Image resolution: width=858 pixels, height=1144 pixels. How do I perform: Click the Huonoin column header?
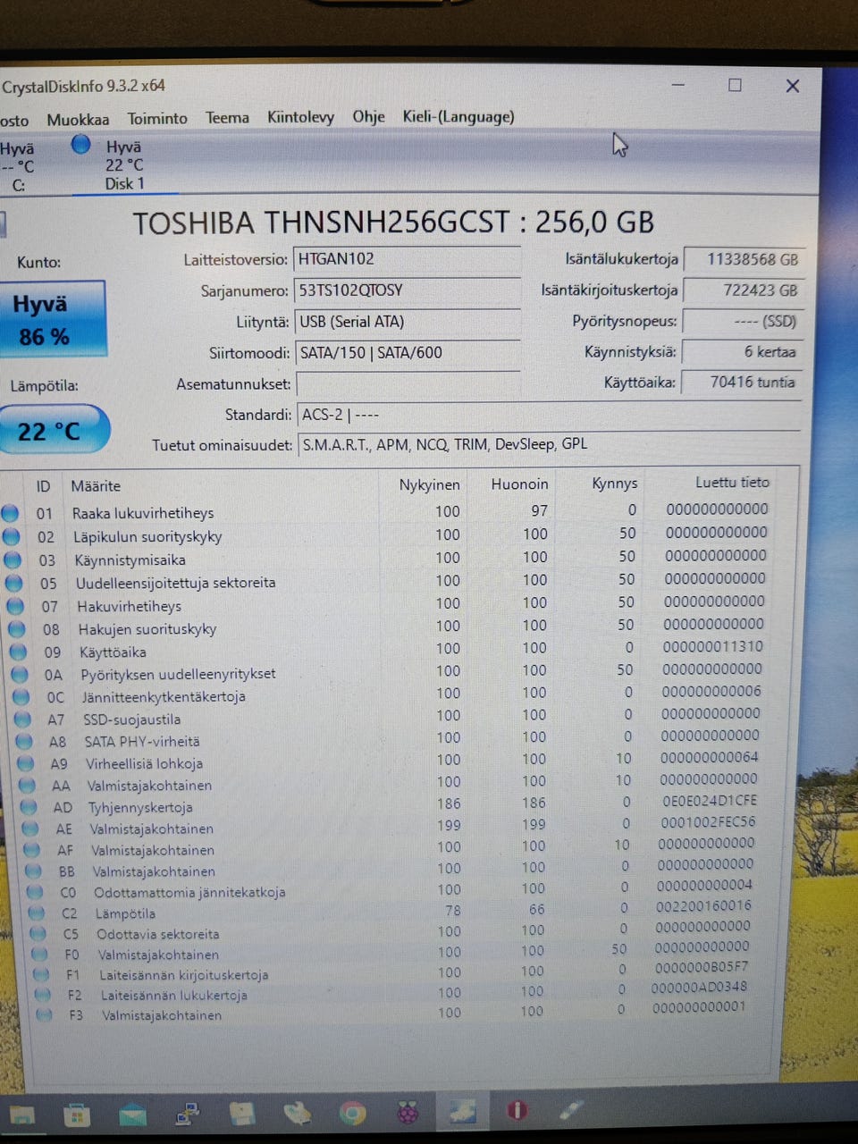pos(519,484)
